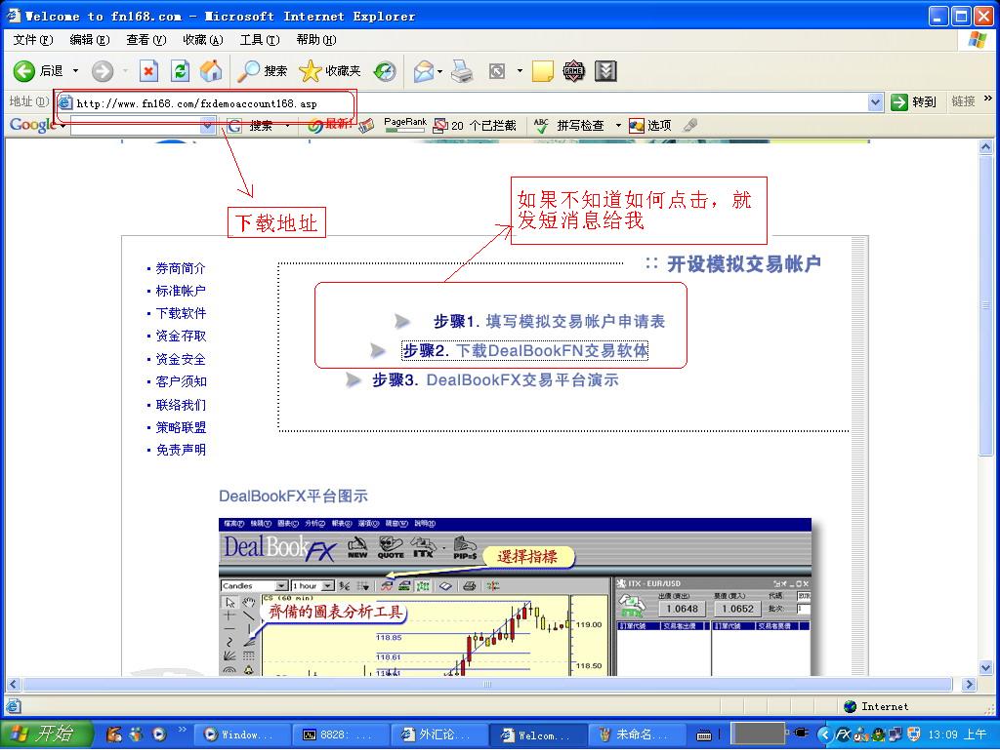Go to the Home page icon
Screen dimensions: 1000x754
tap(211, 70)
